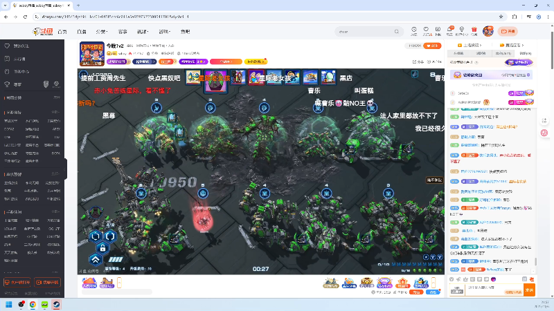Viewport: 554px width, 311px height.
Task: Click the penguin gift icon in the gift bar
Action: coord(421,283)
